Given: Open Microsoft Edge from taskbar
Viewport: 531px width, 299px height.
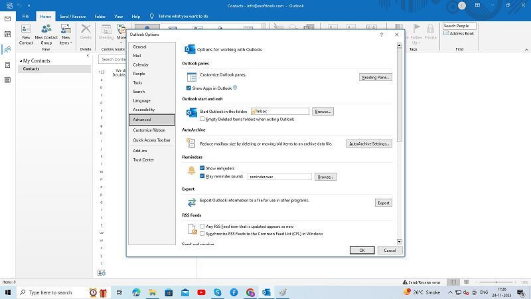Looking at the screenshot, I should click(136, 292).
